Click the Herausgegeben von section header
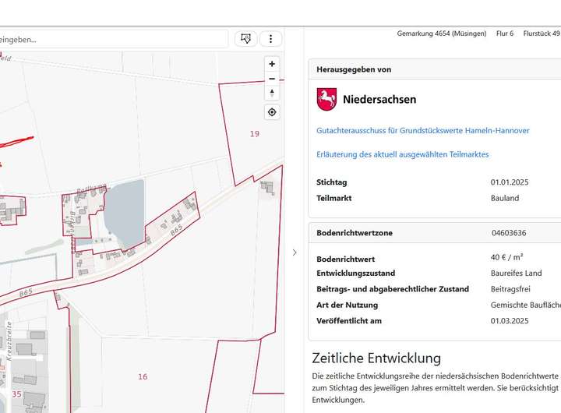Image resolution: width=561 pixels, height=413 pixels. (354, 69)
